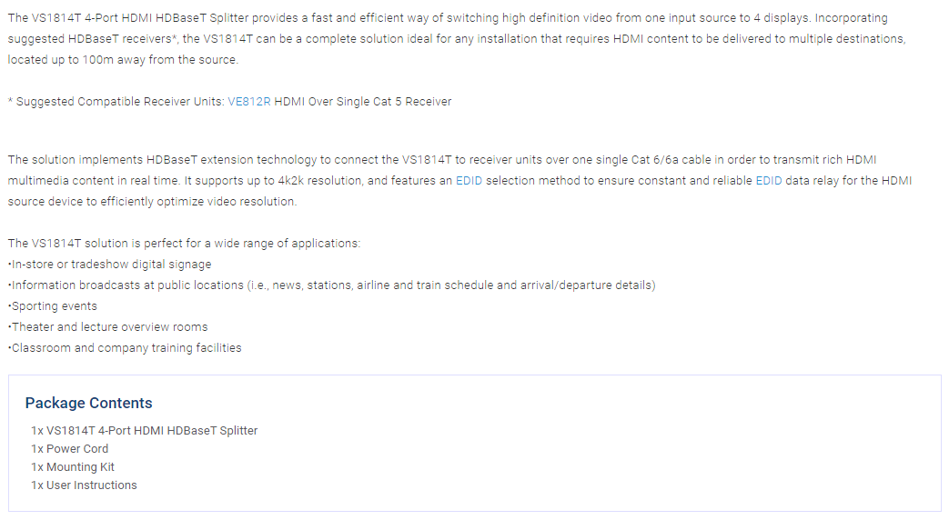The width and height of the screenshot is (949, 520).
Task: Click the EDID link before "data relay"
Action: 768,181
